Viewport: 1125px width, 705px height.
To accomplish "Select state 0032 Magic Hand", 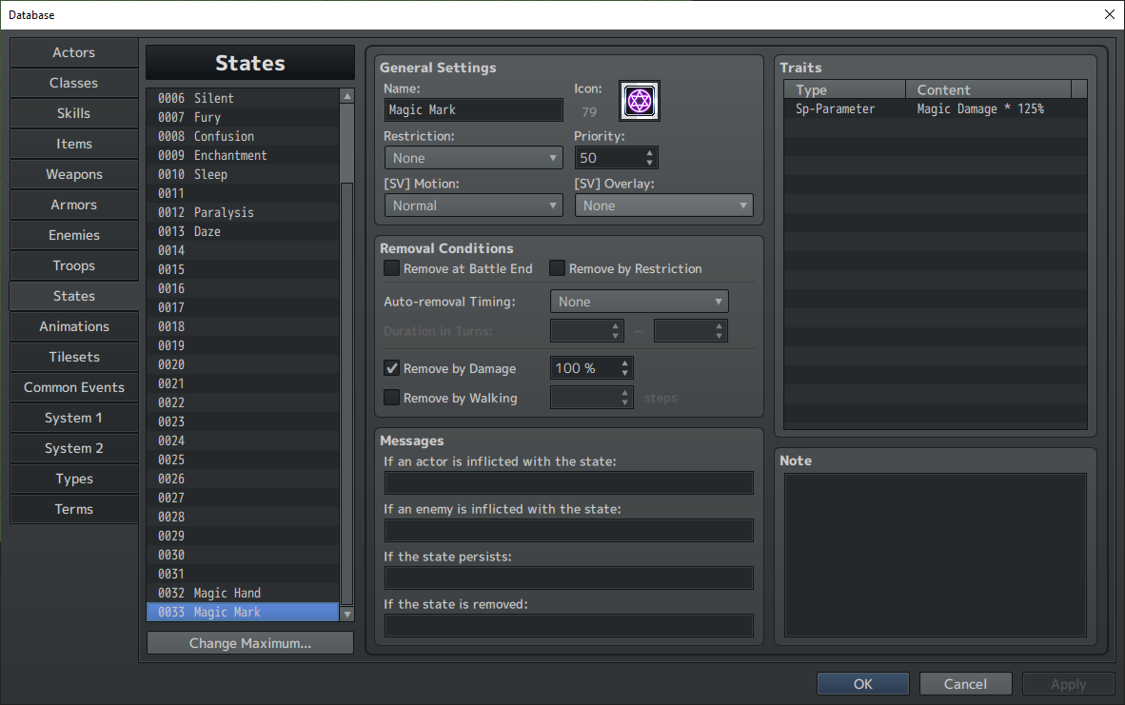I will [x=243, y=593].
